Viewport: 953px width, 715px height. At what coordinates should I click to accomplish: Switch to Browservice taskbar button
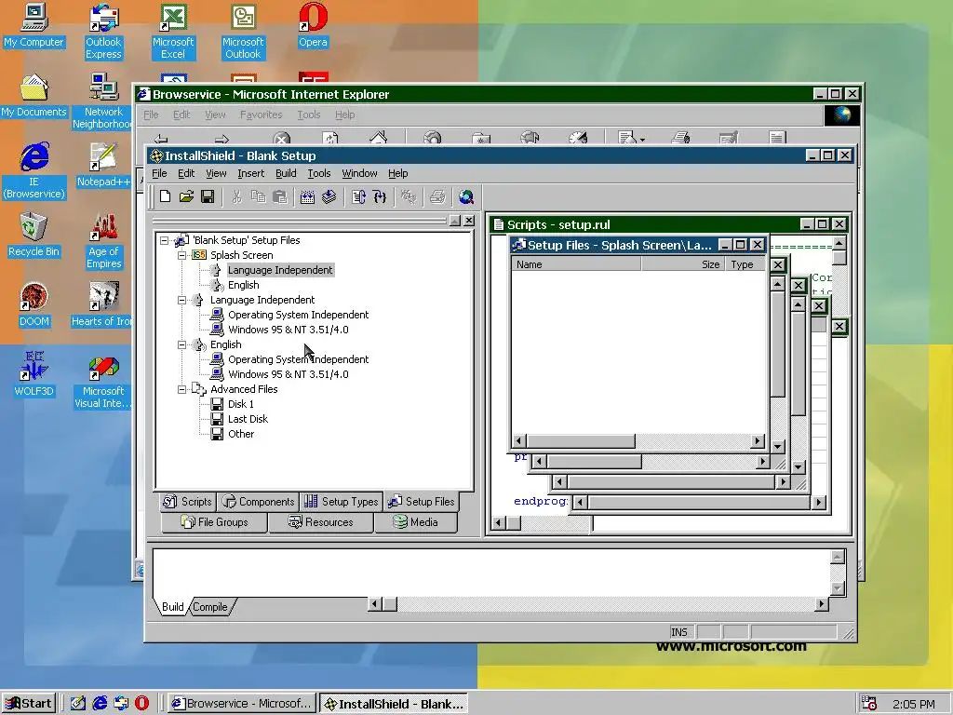[x=243, y=704]
